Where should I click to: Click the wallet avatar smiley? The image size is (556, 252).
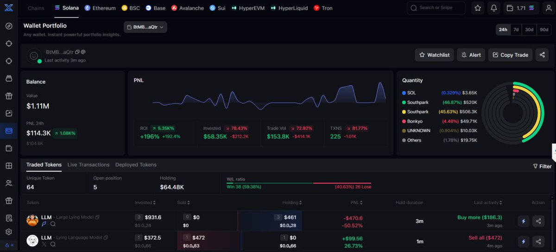[x=33, y=56]
